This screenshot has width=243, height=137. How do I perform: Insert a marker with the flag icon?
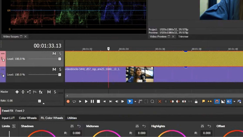click(x=203, y=101)
